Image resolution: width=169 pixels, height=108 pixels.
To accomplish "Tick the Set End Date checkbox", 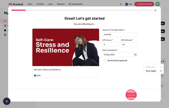I will [x=104, y=60].
